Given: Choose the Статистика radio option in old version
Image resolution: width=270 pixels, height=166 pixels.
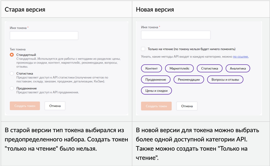Looking at the screenshot, I should [12, 73].
